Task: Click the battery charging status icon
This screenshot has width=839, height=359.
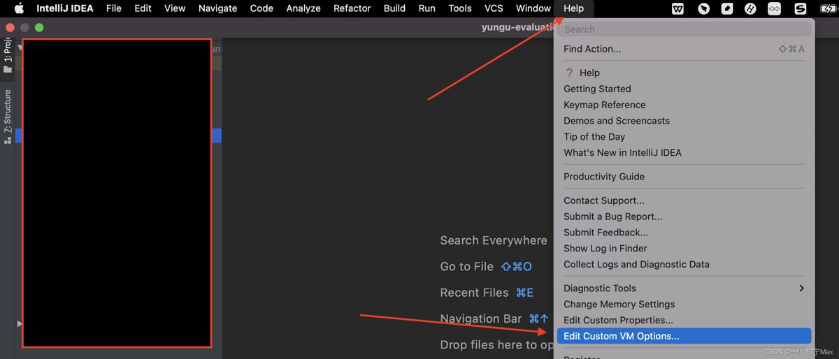Action: (827, 8)
